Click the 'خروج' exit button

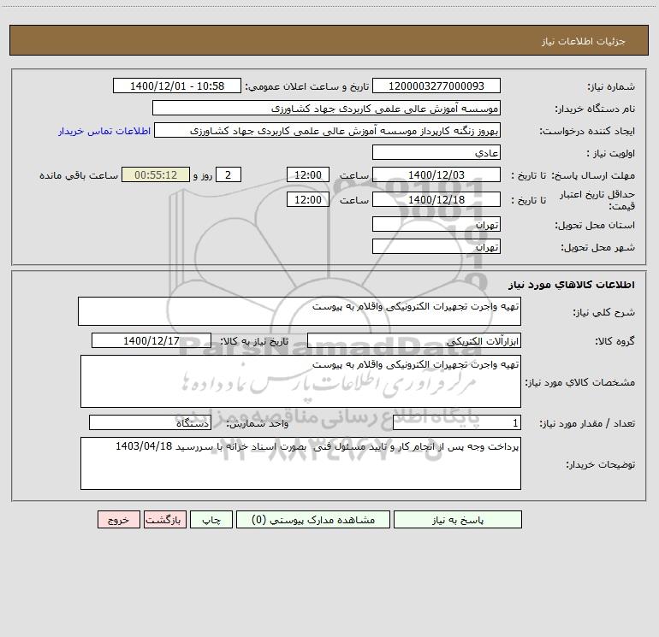pos(118,519)
